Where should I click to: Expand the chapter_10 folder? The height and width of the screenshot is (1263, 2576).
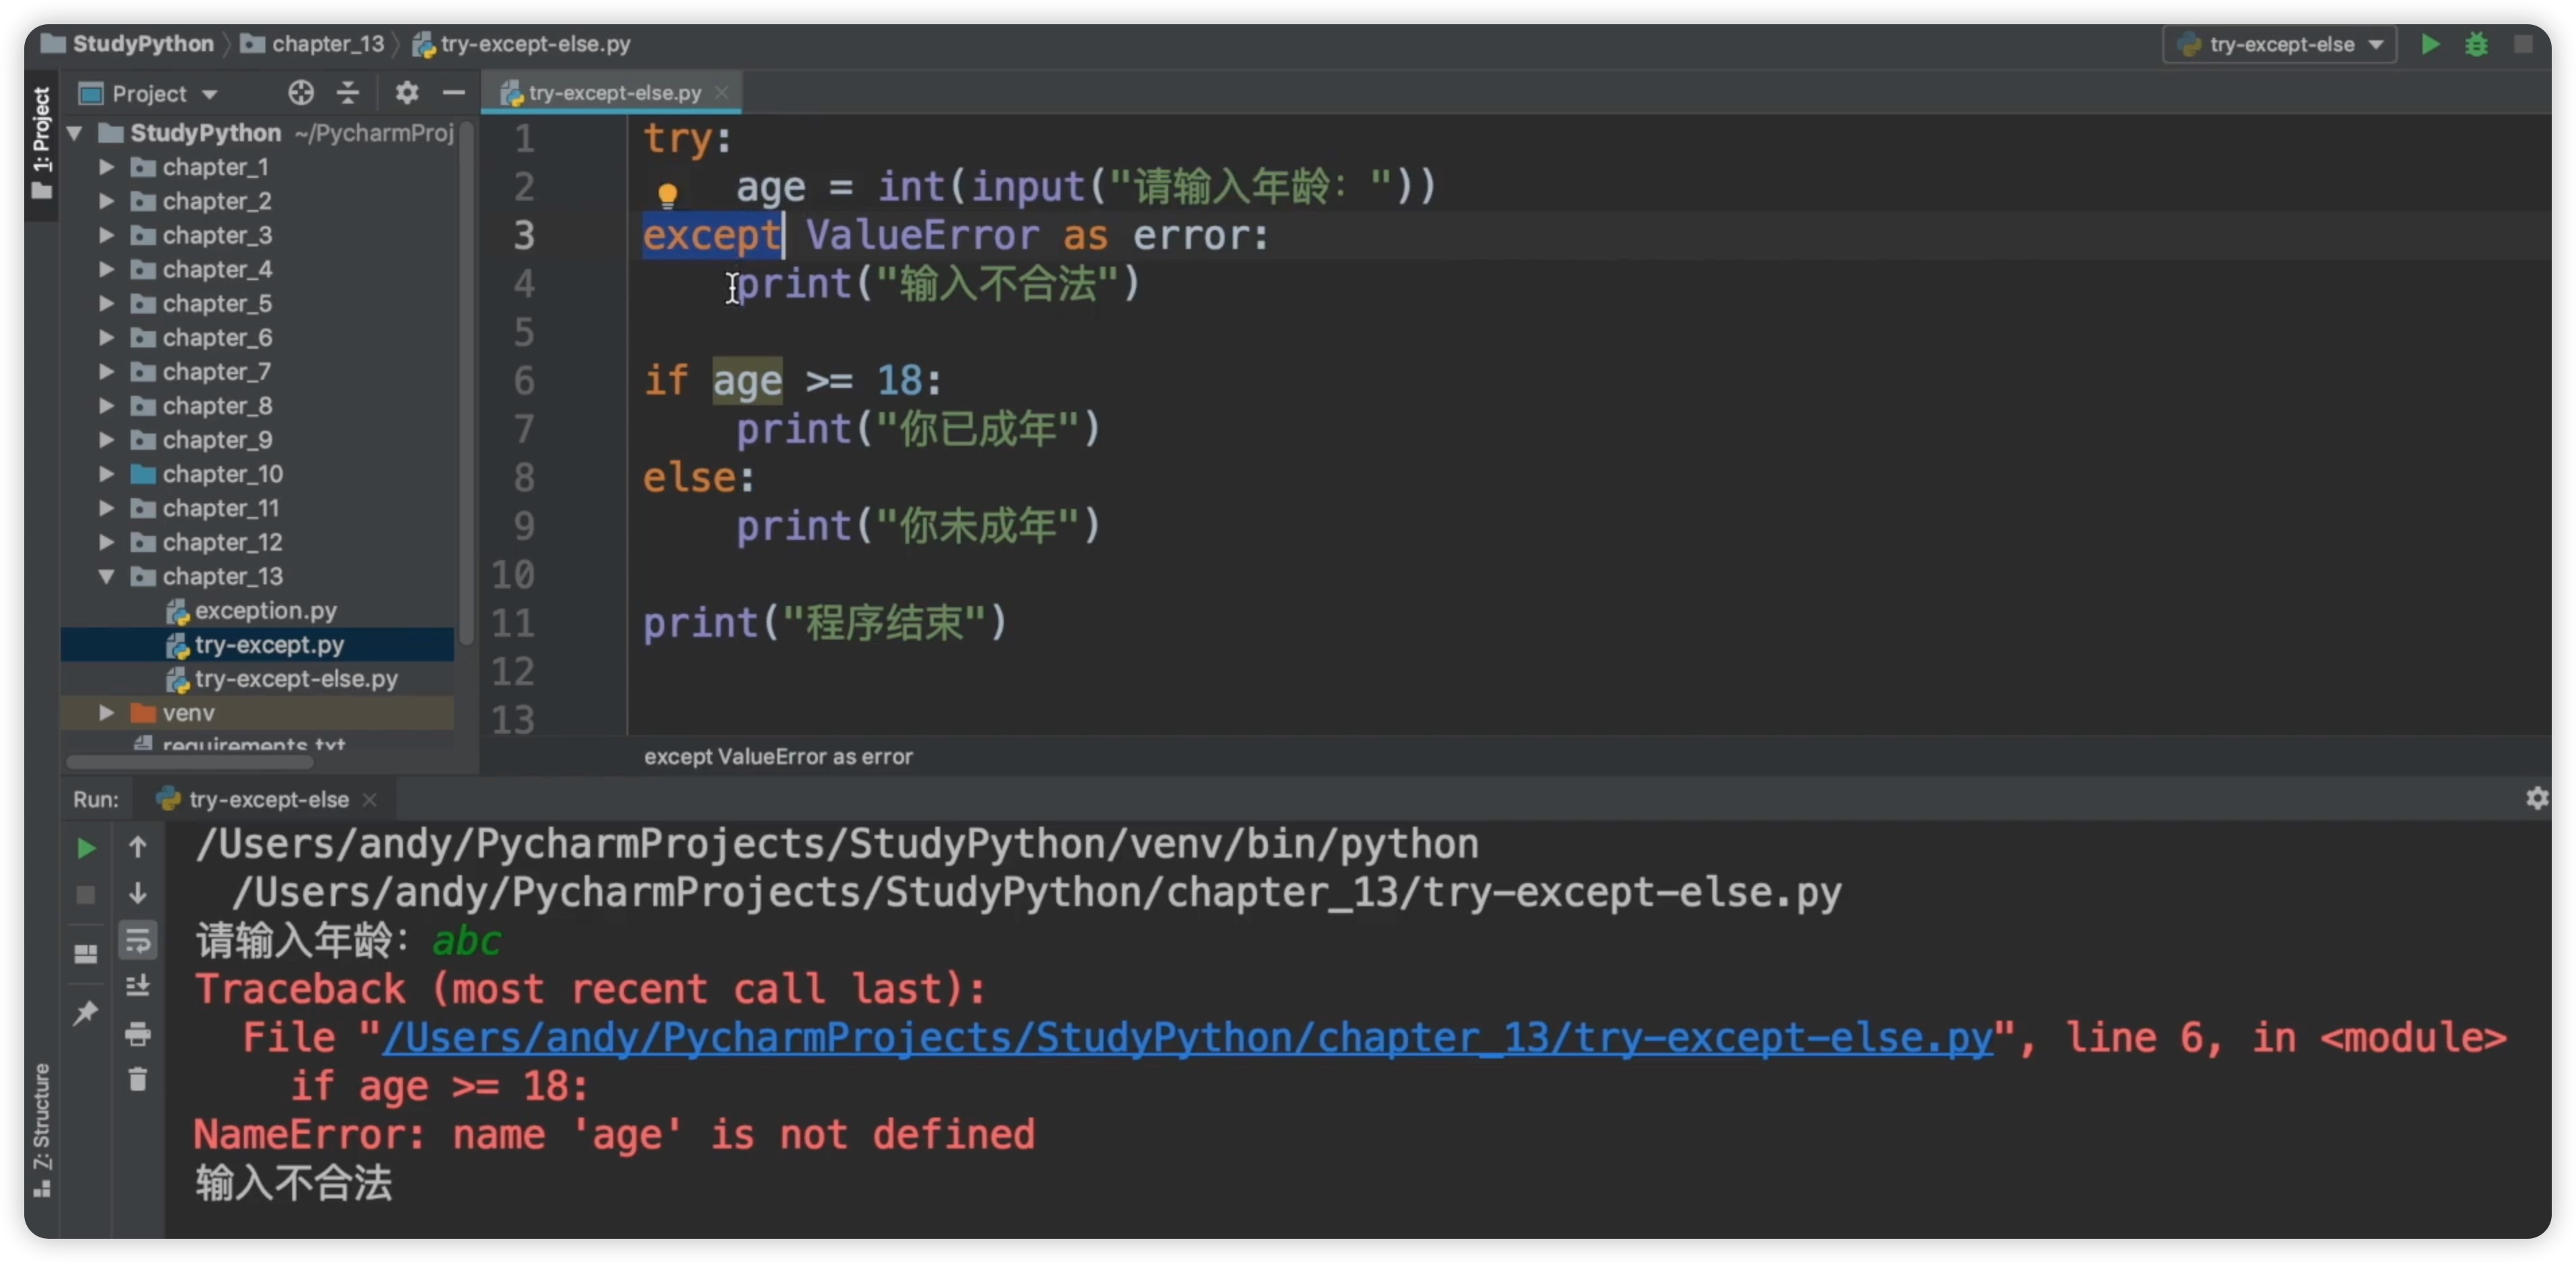coord(106,474)
